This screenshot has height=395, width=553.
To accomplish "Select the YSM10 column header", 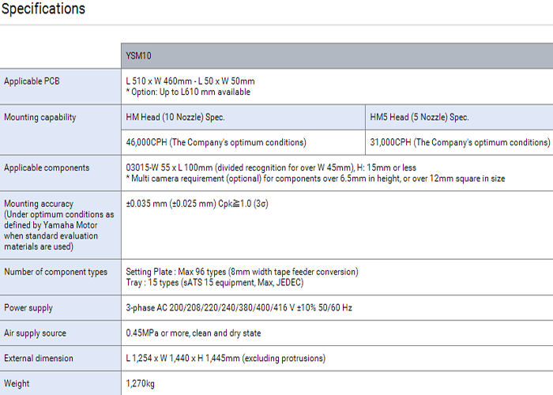I will [337, 56].
